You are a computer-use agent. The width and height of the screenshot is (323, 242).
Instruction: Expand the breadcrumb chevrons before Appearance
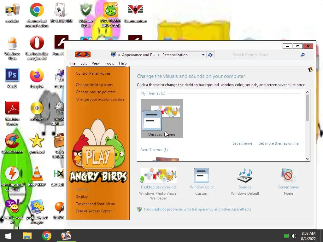(x=119, y=55)
